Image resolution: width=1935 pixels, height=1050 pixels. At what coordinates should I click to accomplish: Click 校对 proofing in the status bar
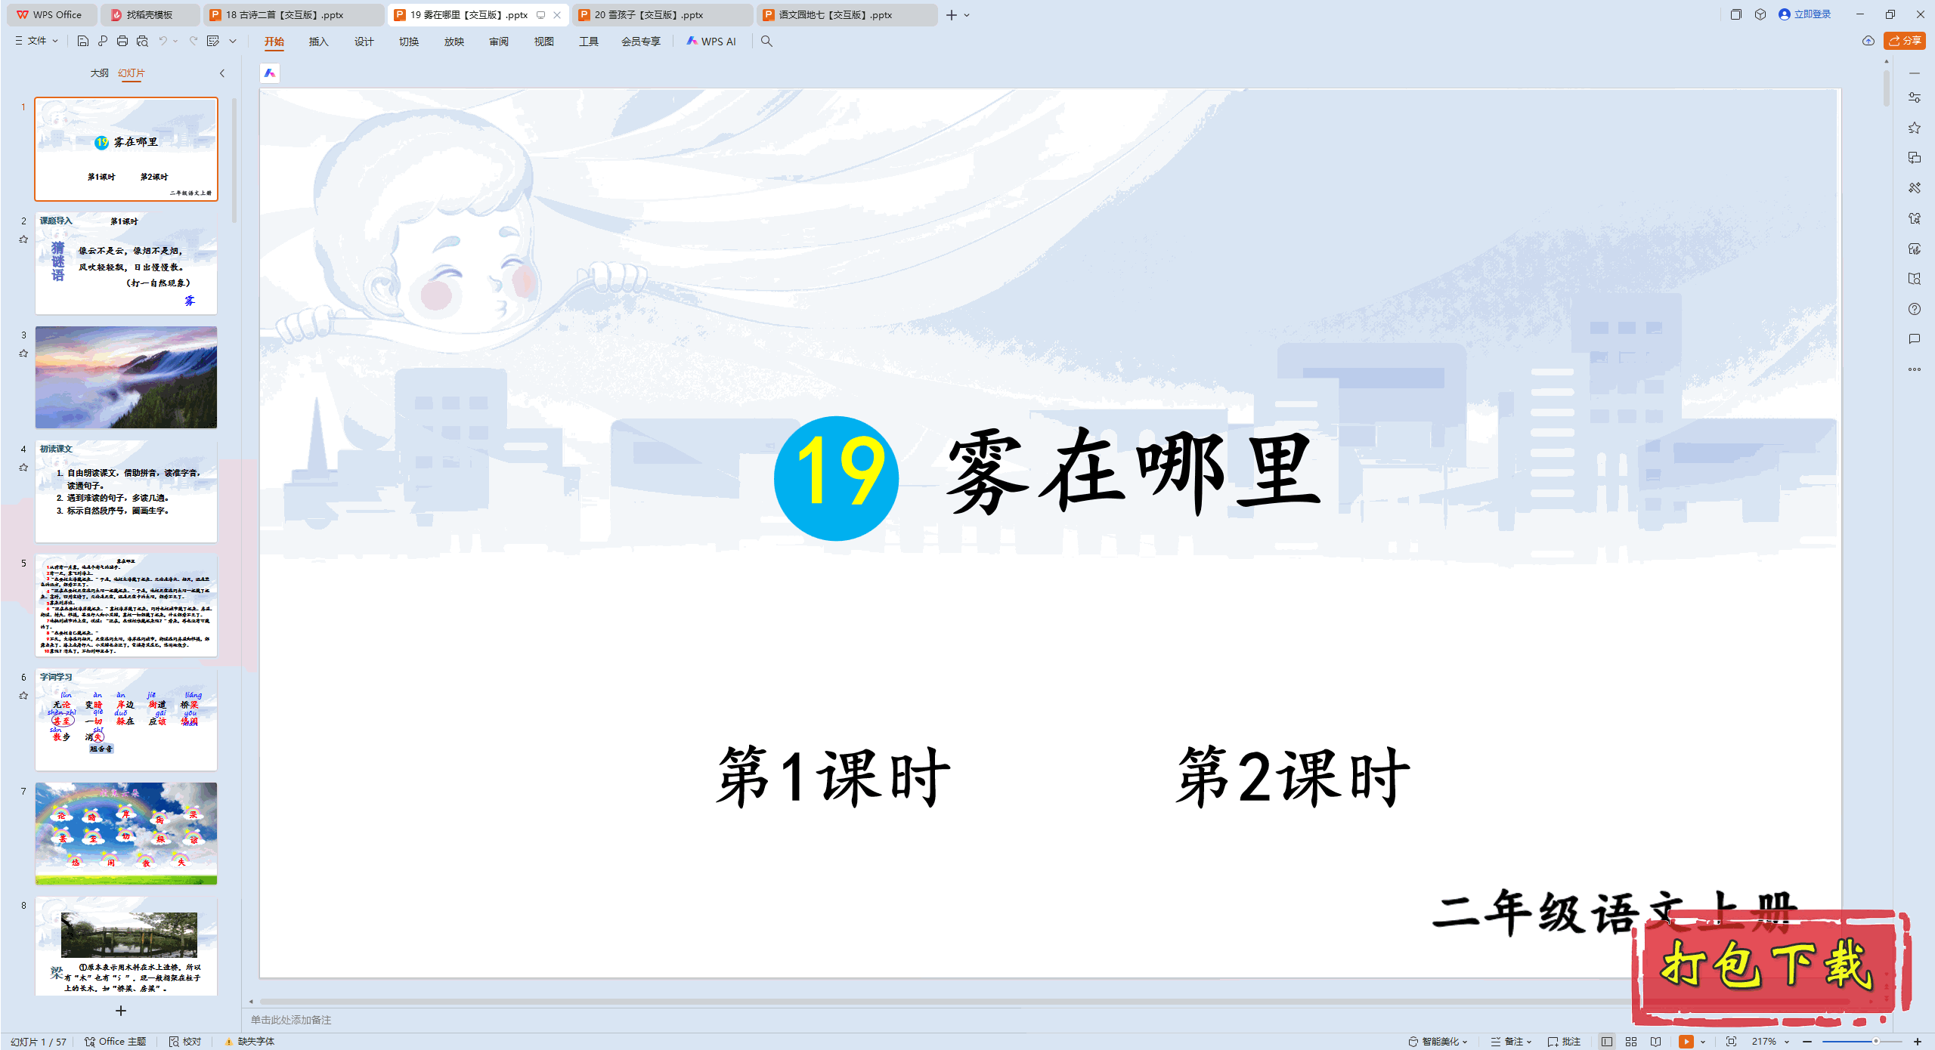[187, 1041]
